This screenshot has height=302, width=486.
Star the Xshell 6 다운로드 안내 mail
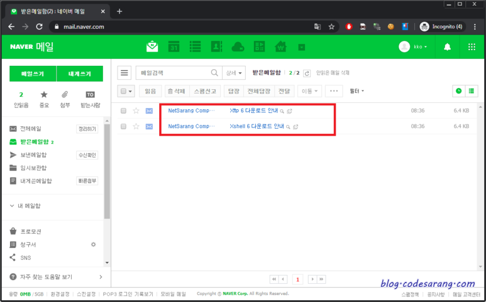click(136, 126)
